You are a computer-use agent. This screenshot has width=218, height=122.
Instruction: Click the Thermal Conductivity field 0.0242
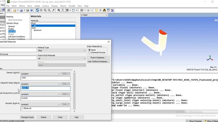(45, 99)
